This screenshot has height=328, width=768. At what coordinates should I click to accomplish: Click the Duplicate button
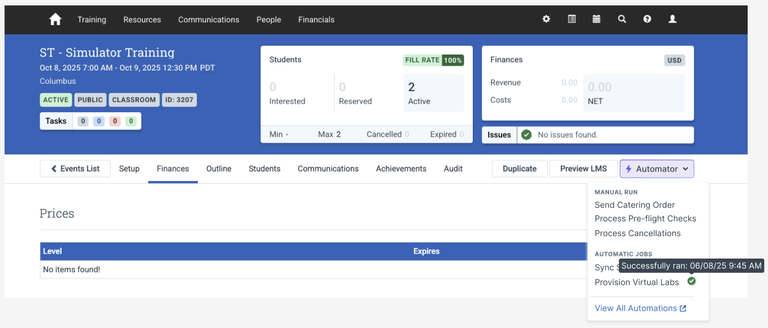(x=519, y=169)
